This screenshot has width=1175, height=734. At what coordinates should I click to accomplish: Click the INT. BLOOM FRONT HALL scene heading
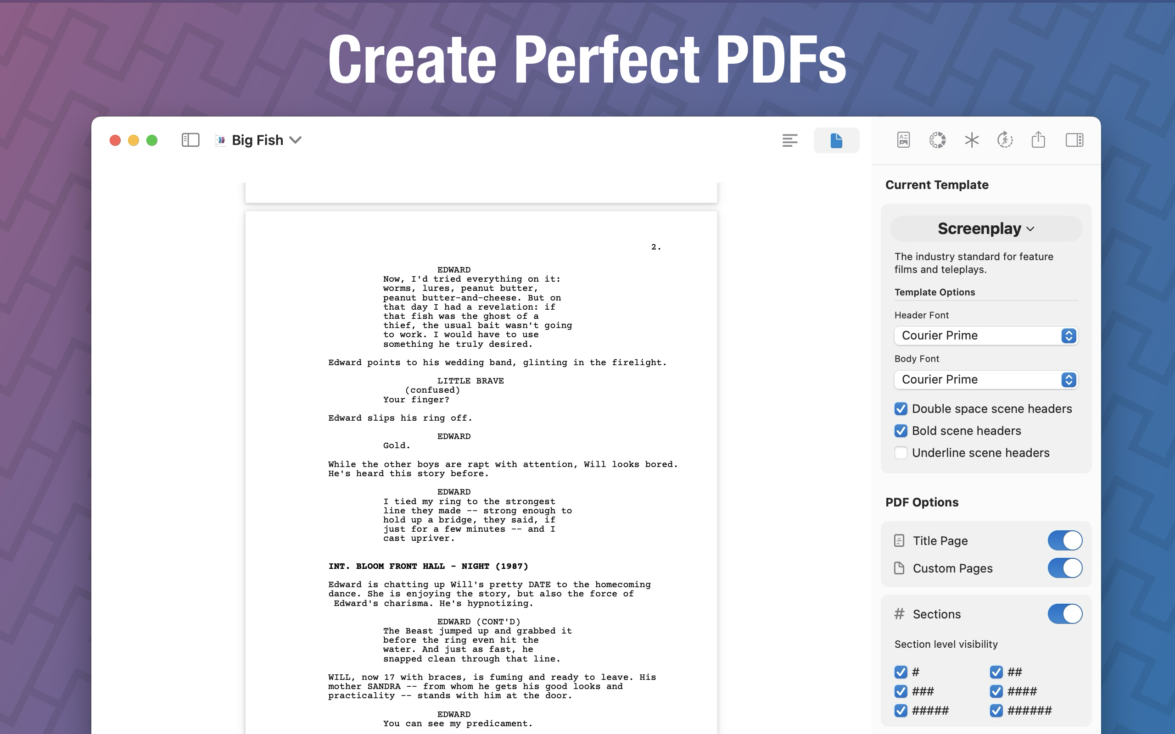coord(428,566)
